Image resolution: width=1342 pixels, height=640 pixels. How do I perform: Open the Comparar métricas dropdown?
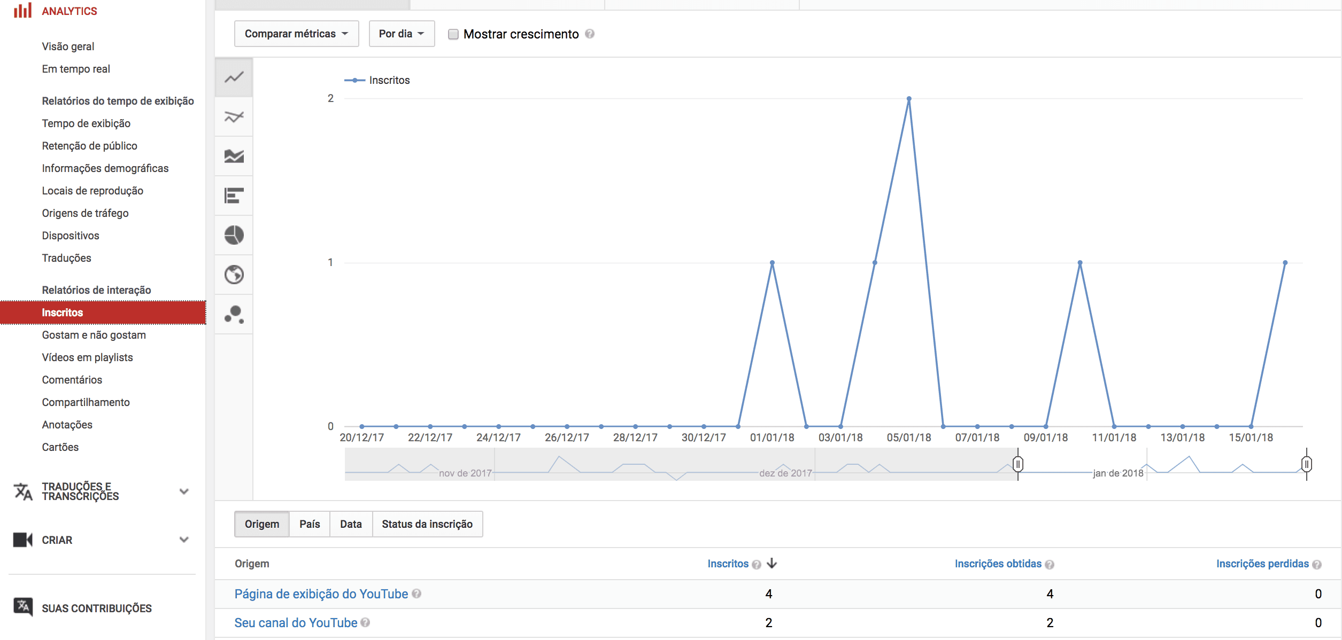[296, 33]
